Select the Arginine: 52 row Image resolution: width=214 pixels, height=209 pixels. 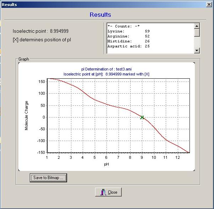coord(128,36)
